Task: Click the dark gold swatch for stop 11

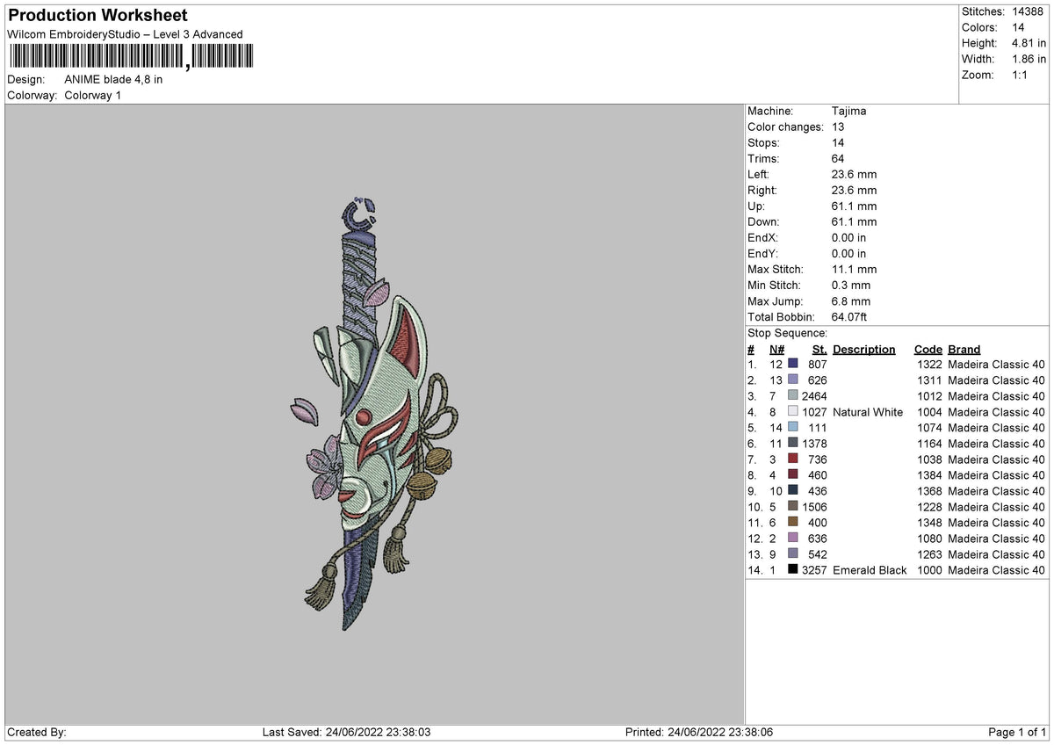Action: point(790,523)
